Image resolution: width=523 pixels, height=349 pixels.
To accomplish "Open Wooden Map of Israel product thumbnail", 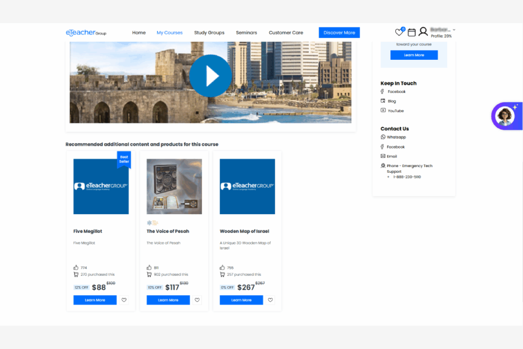I will coord(247,187).
